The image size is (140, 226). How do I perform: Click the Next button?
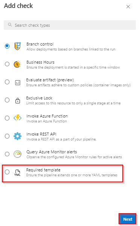click(128, 219)
